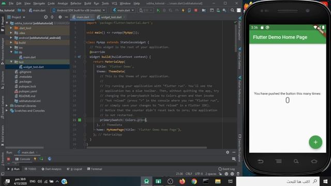The height and width of the screenshot is (186, 331).
Task: Tap the emulator home button
Action: (314, 161)
